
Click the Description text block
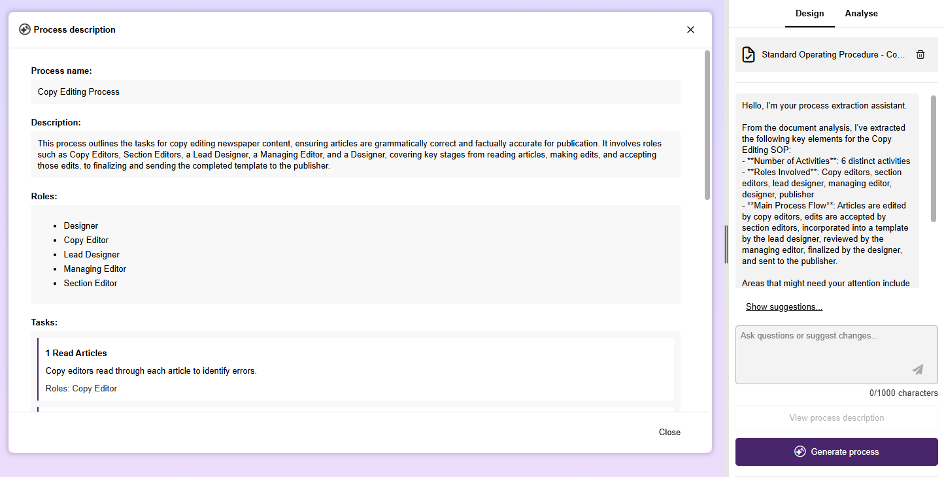(355, 154)
